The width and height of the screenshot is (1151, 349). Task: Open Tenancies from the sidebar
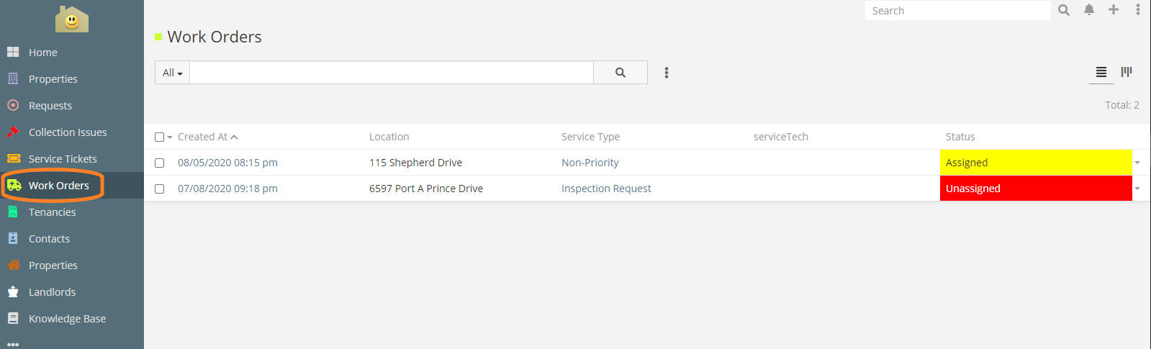pos(52,212)
